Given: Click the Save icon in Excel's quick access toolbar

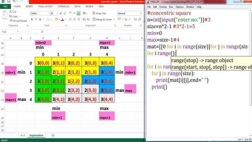Looking at the screenshot, I should click(9, 2).
